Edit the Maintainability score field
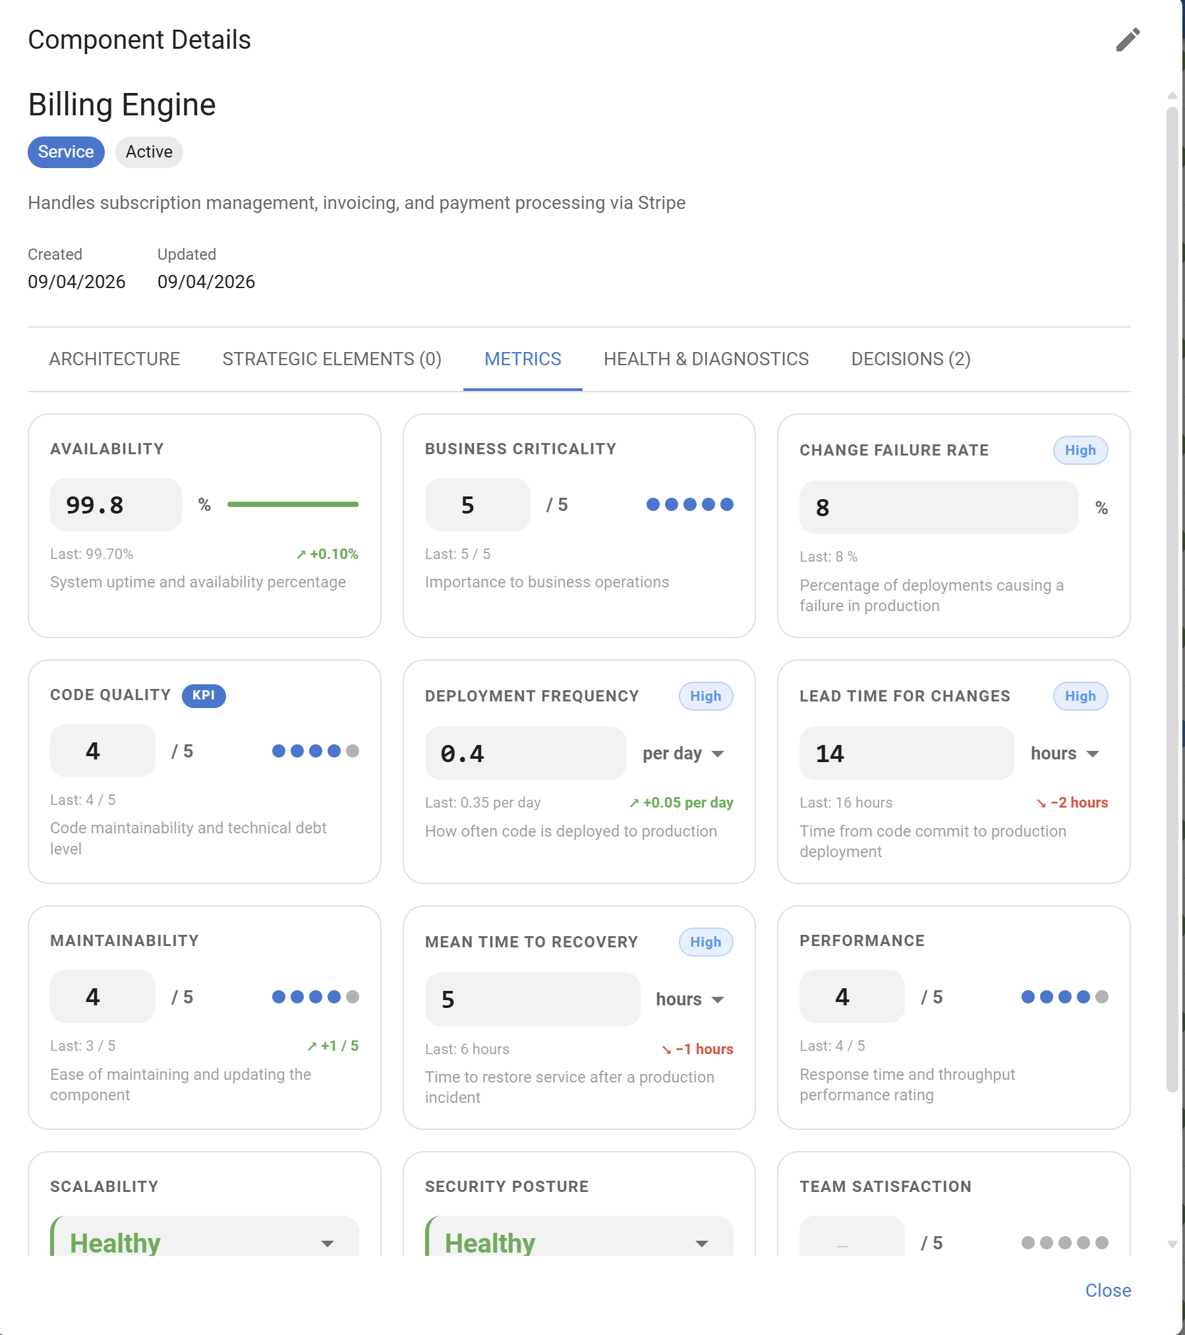This screenshot has width=1185, height=1335. click(x=103, y=997)
